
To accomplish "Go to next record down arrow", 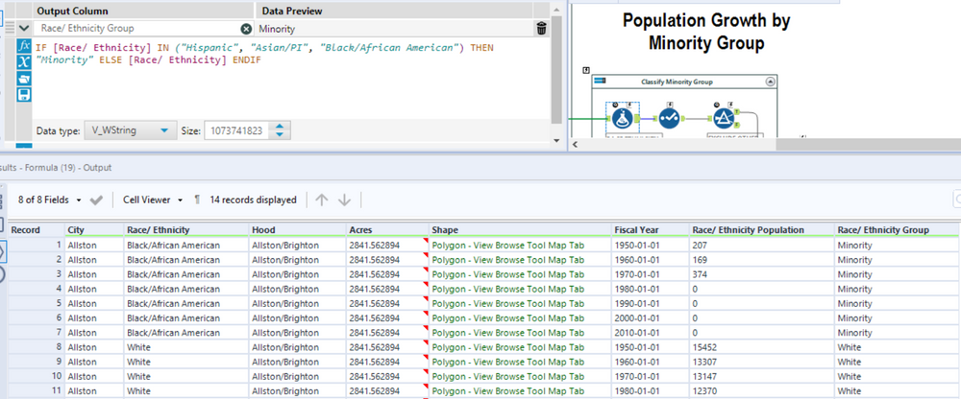I will click(344, 200).
